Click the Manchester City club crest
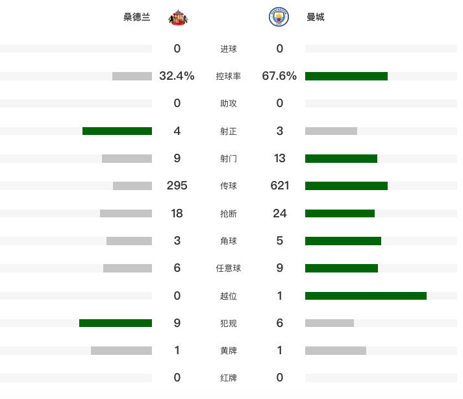This screenshot has height=399, width=463. click(x=279, y=18)
